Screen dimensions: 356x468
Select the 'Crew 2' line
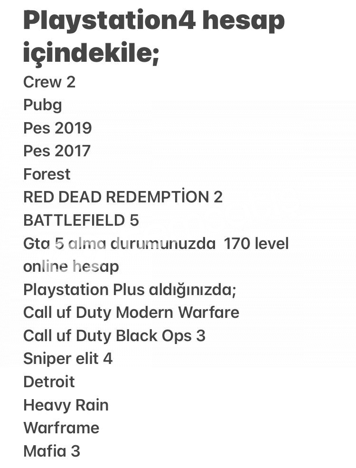coord(49,82)
